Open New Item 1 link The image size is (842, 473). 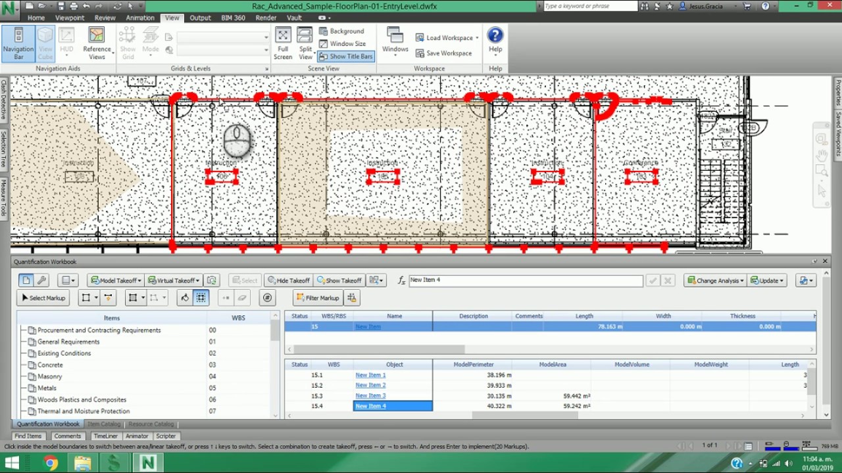(370, 375)
